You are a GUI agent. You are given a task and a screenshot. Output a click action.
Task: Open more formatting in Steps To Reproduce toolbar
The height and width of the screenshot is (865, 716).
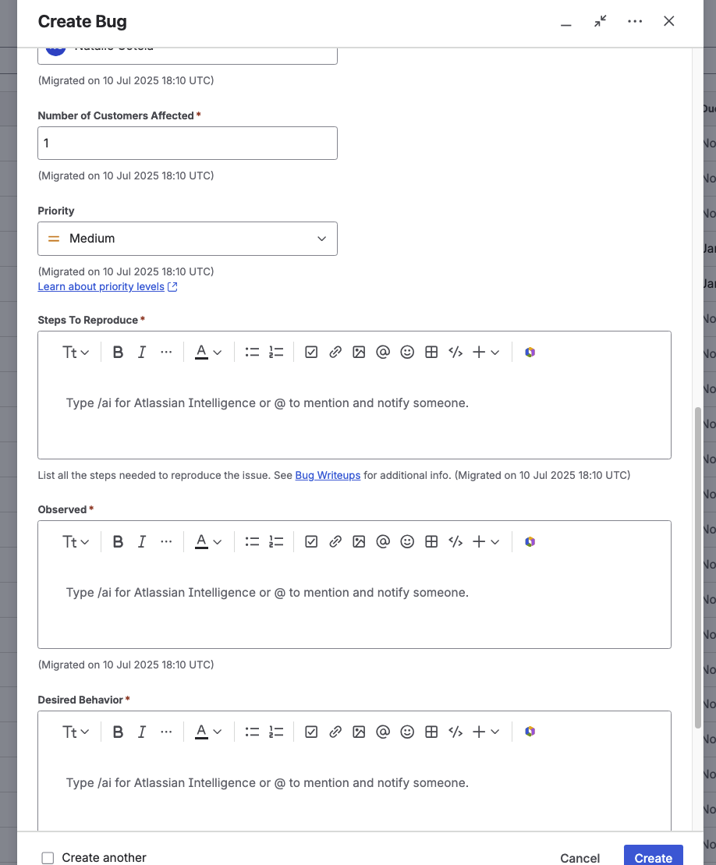pyautogui.click(x=166, y=352)
